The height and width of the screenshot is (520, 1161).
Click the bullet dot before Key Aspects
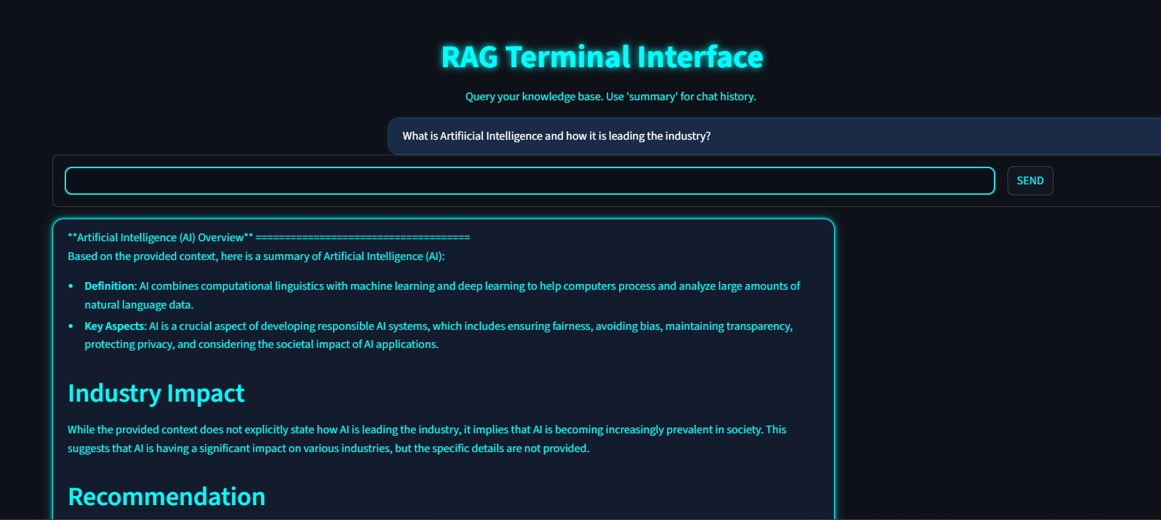tap(71, 326)
